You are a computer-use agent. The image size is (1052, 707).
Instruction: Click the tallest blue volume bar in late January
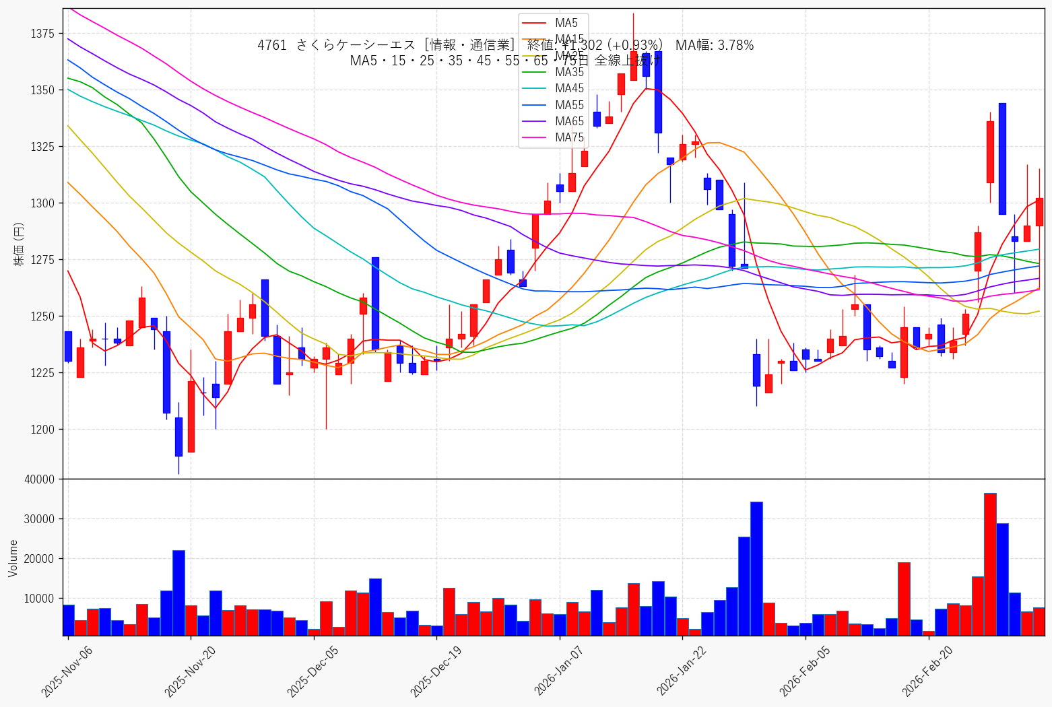pyautogui.click(x=756, y=568)
